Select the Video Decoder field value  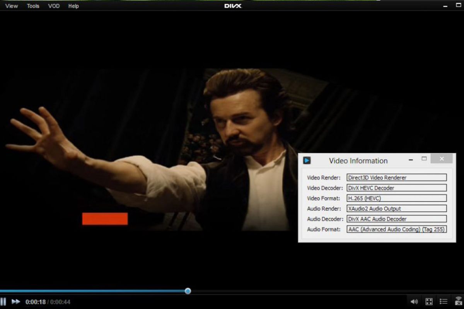pyautogui.click(x=396, y=188)
